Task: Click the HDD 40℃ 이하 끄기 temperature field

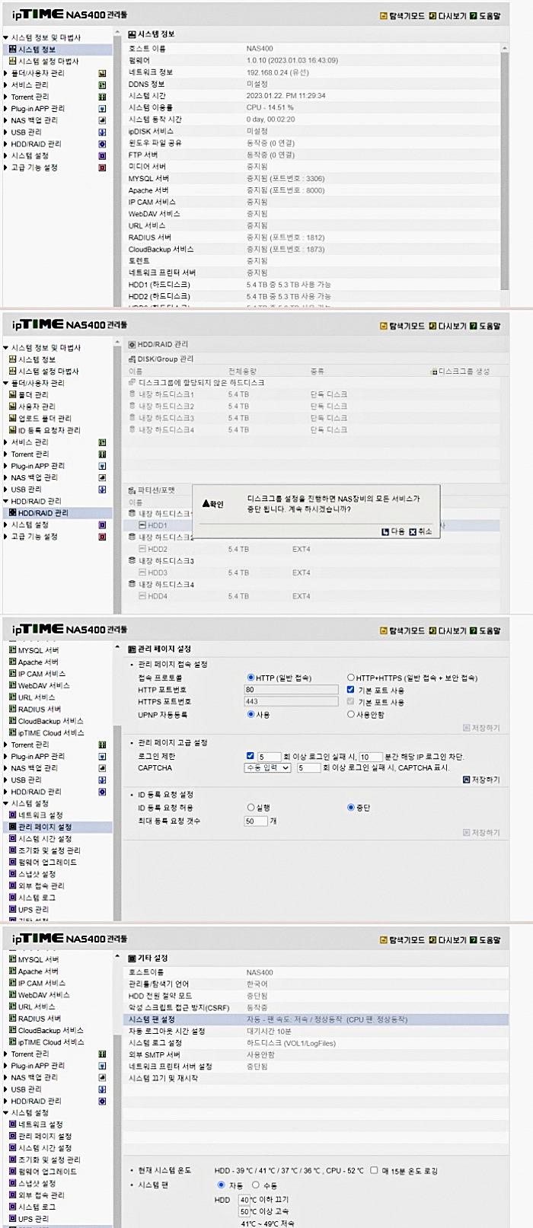Action: [x=244, y=1200]
